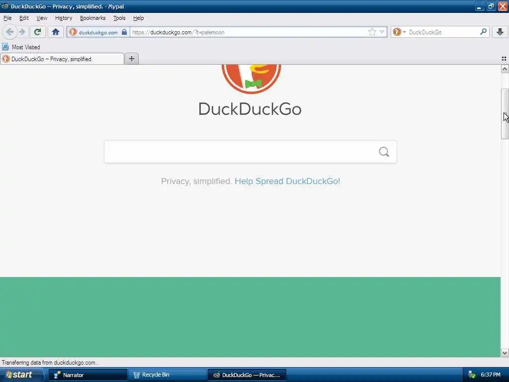
Task: Open the Bookmarks menu
Action: (93, 18)
